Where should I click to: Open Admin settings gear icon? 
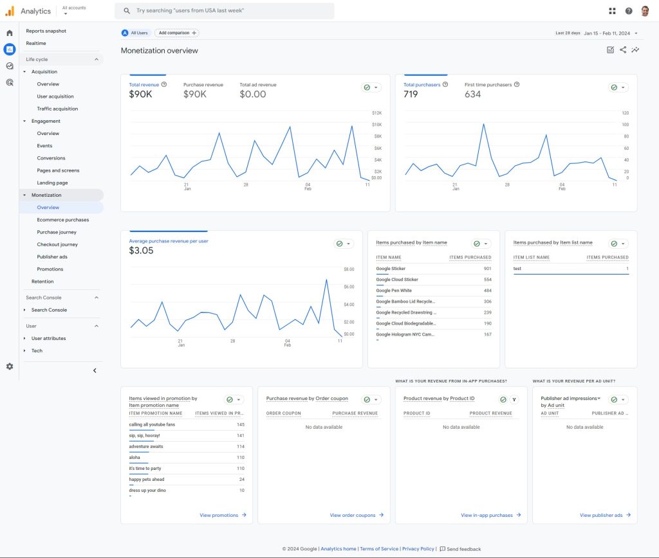[9, 366]
